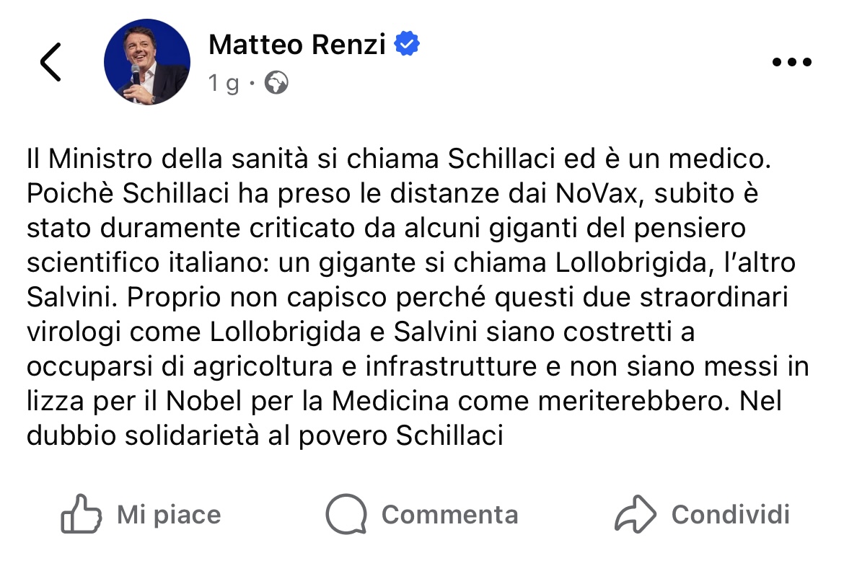Go back using the left chevron arrow

50,62
